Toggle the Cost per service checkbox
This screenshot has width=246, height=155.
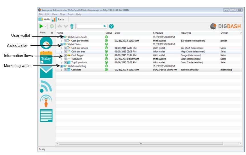[x=65, y=48]
